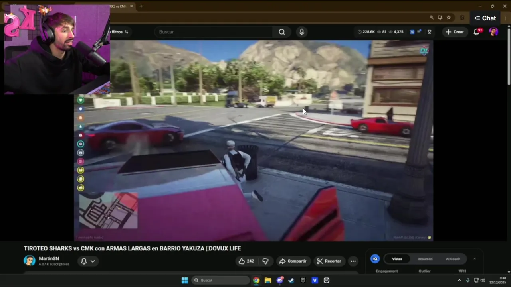Image resolution: width=511 pixels, height=287 pixels.
Task: Click the vidIQ logo in the side panel
Action: 375,259
